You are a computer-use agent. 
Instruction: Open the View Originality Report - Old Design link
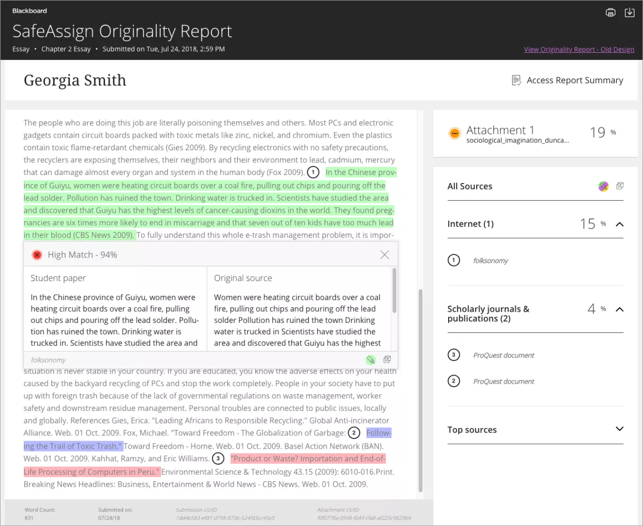pos(579,49)
